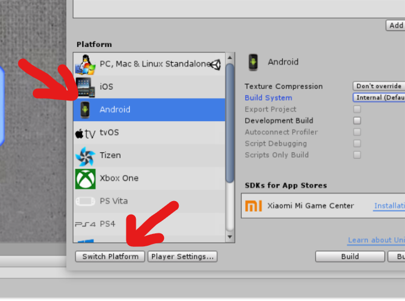This screenshot has height=301, width=405.
Task: Select the PS Vita platform label
Action: (x=113, y=201)
